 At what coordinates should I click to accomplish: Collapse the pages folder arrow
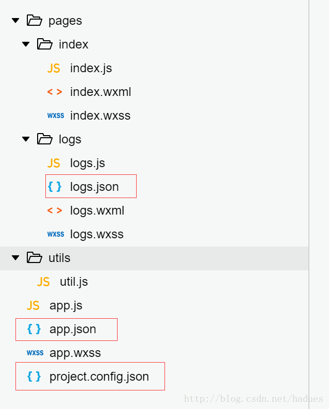[x=15, y=21]
